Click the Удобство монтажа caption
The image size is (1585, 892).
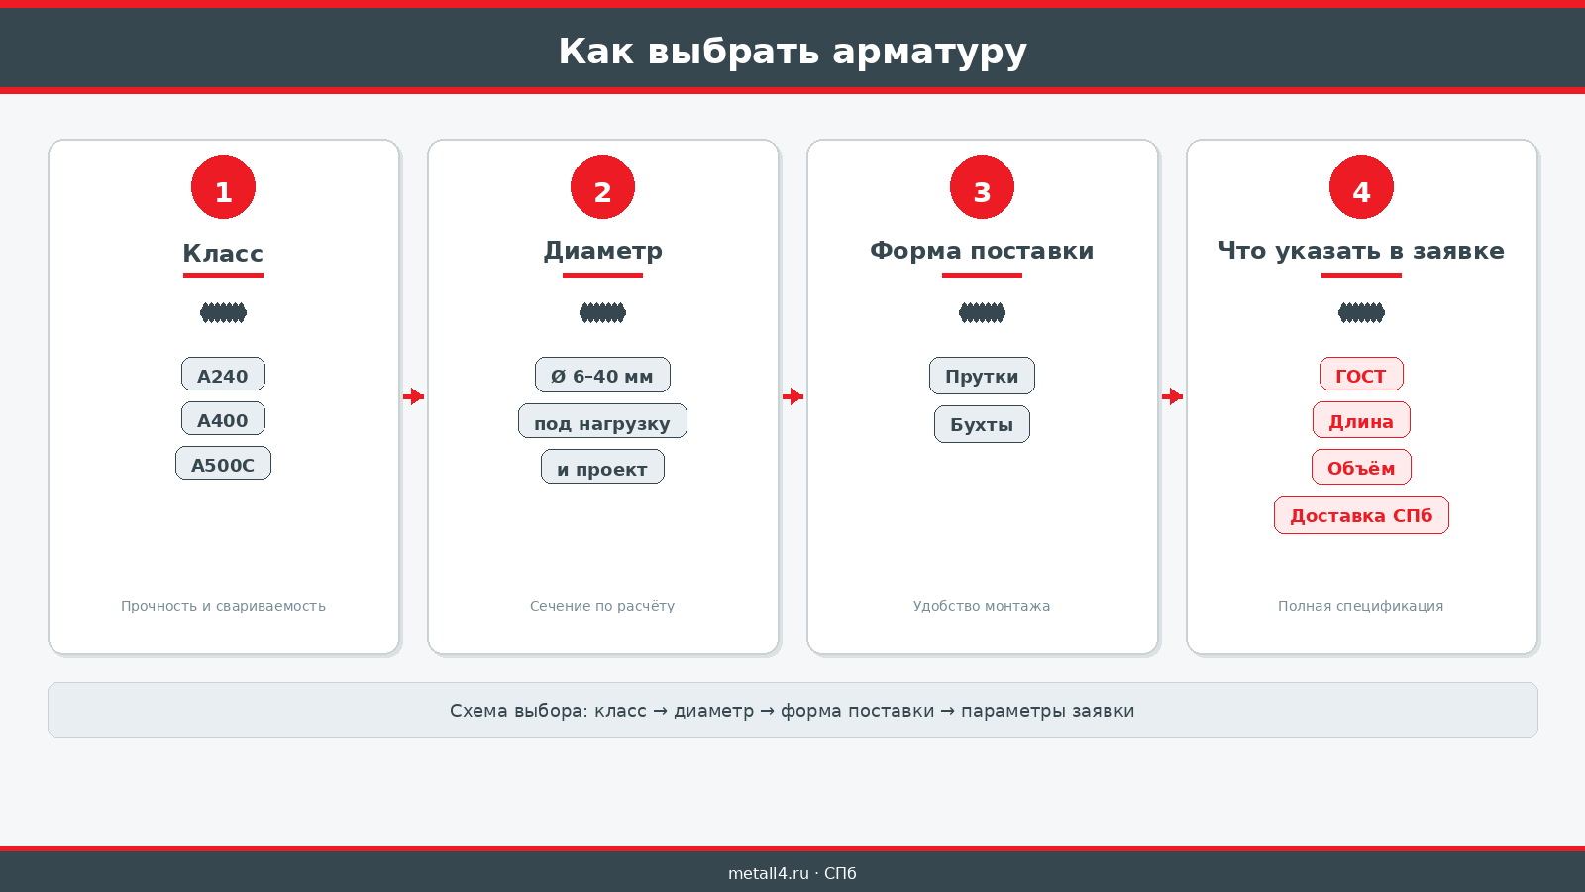point(982,606)
